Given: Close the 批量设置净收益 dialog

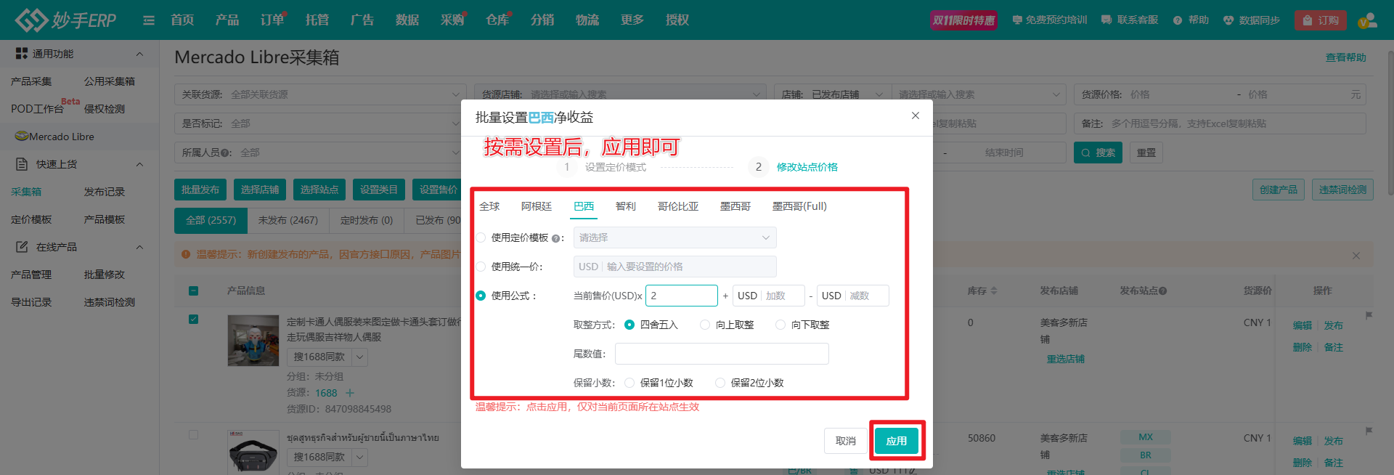Looking at the screenshot, I should (x=916, y=115).
